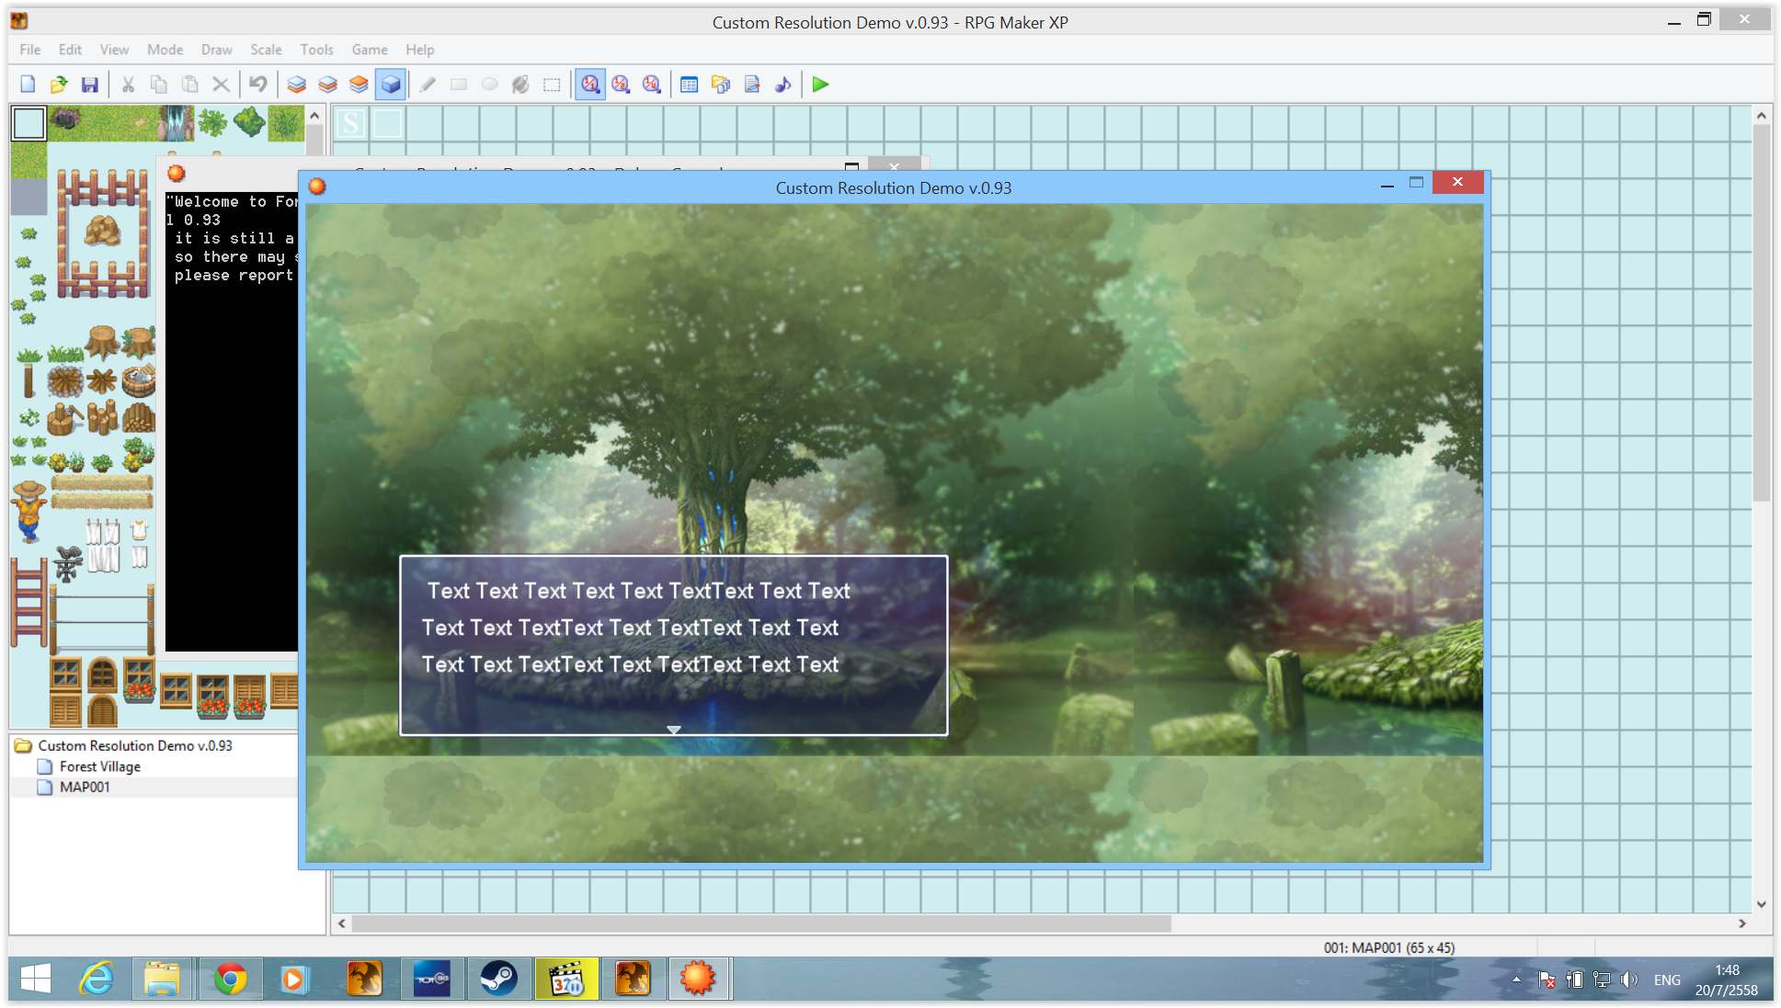The image size is (1781, 1008).
Task: Click the green Playtest arrow
Action: click(820, 85)
